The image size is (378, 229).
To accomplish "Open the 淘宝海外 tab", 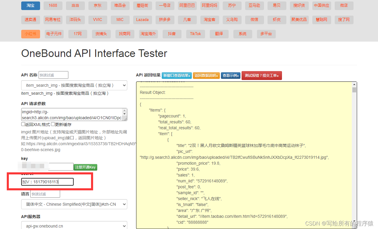I will (148, 34).
